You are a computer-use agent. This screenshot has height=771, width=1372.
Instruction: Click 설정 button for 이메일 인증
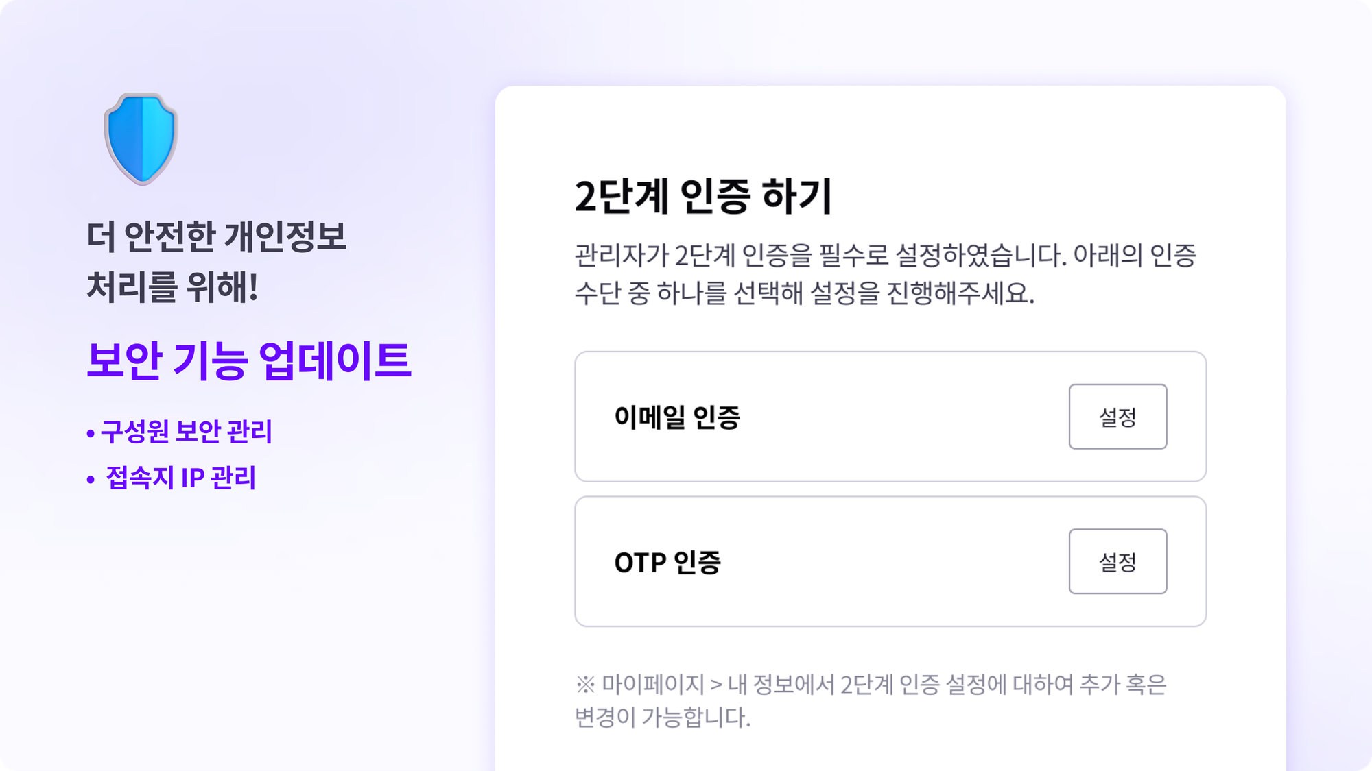(x=1117, y=417)
